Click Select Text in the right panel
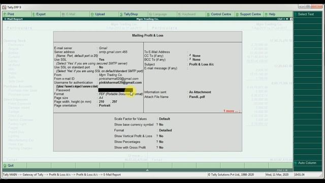 pyautogui.click(x=304, y=14)
